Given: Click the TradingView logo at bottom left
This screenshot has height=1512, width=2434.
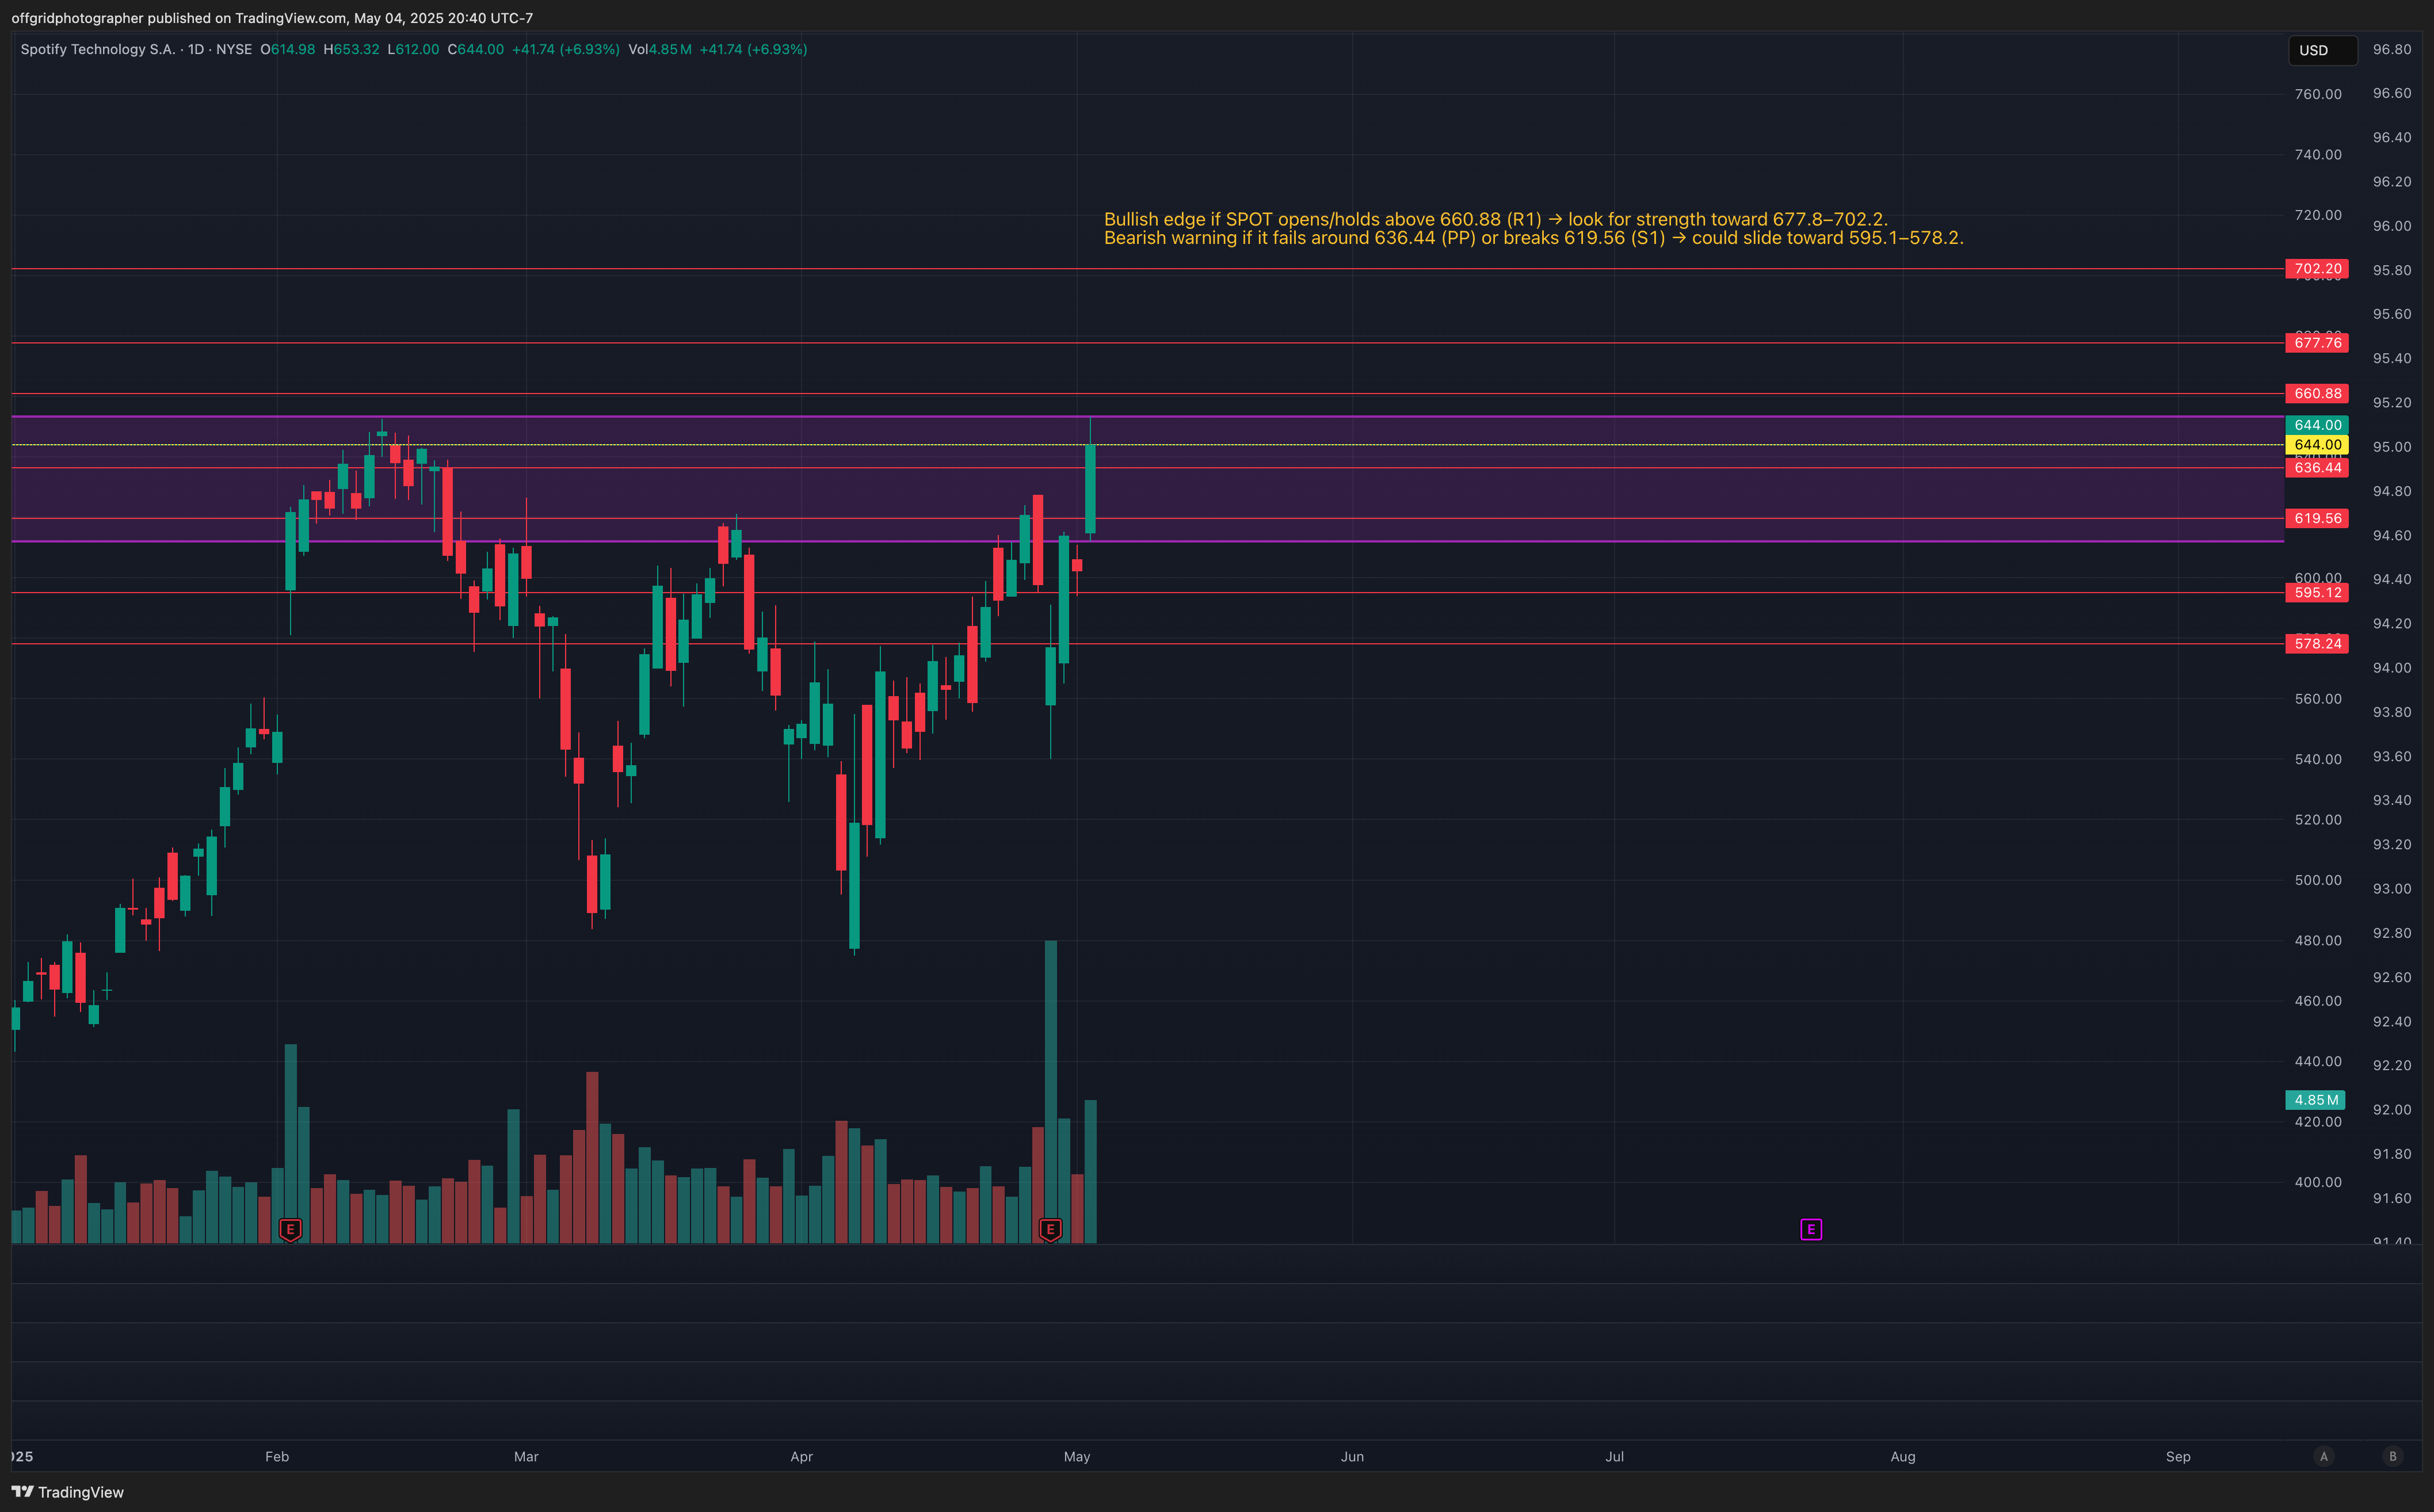Looking at the screenshot, I should pyautogui.click(x=68, y=1492).
